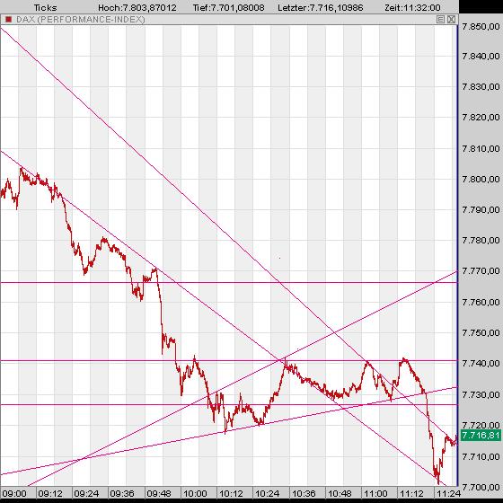The width and height of the screenshot is (503, 503).
Task: Click the green 7.716,81 current price tag
Action: coord(481,436)
